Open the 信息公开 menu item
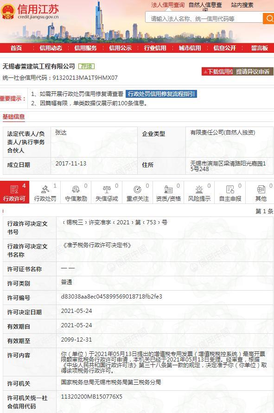Viewport: 274px width, 413px height. 225,48
